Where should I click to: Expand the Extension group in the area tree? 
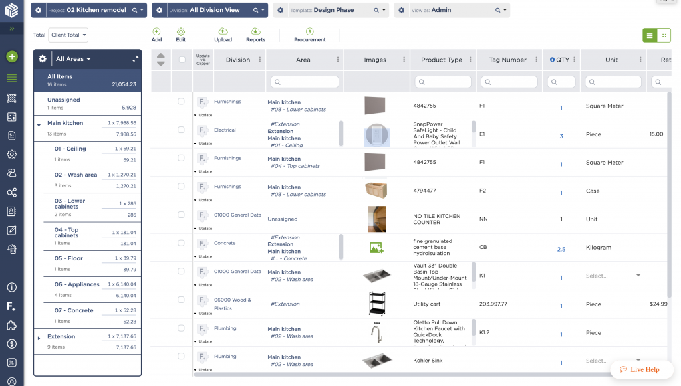(39, 338)
